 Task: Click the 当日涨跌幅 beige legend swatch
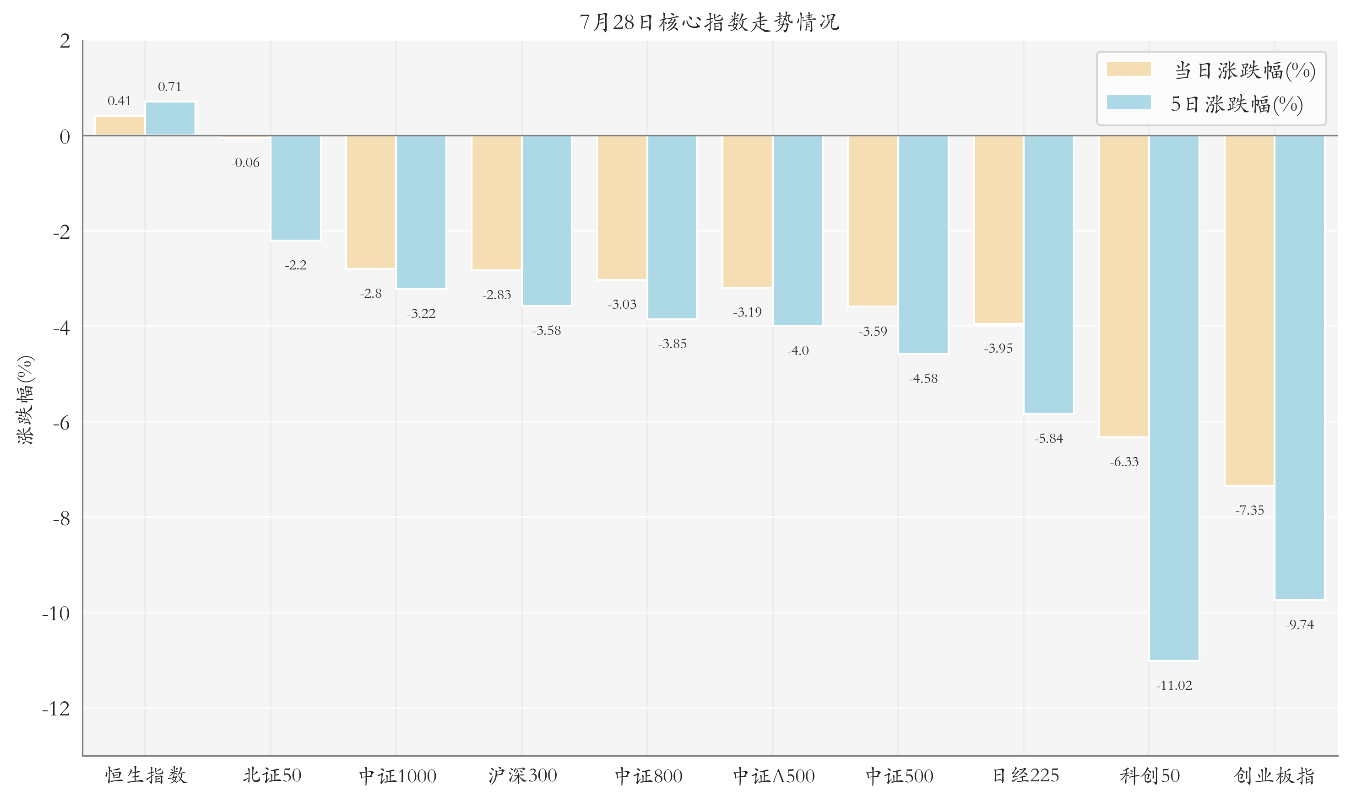(x=1129, y=69)
